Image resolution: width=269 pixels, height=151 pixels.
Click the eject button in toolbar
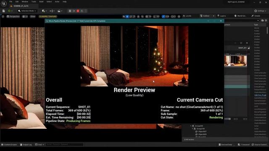pos(82,11)
